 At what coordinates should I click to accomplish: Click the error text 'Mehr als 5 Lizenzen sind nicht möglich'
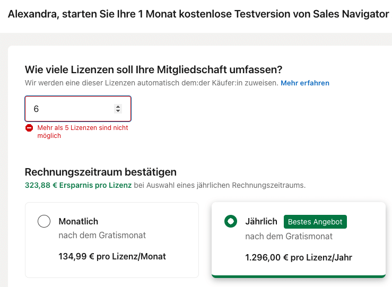coord(83,132)
